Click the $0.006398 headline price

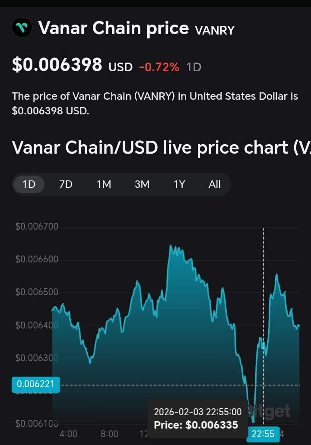57,65
